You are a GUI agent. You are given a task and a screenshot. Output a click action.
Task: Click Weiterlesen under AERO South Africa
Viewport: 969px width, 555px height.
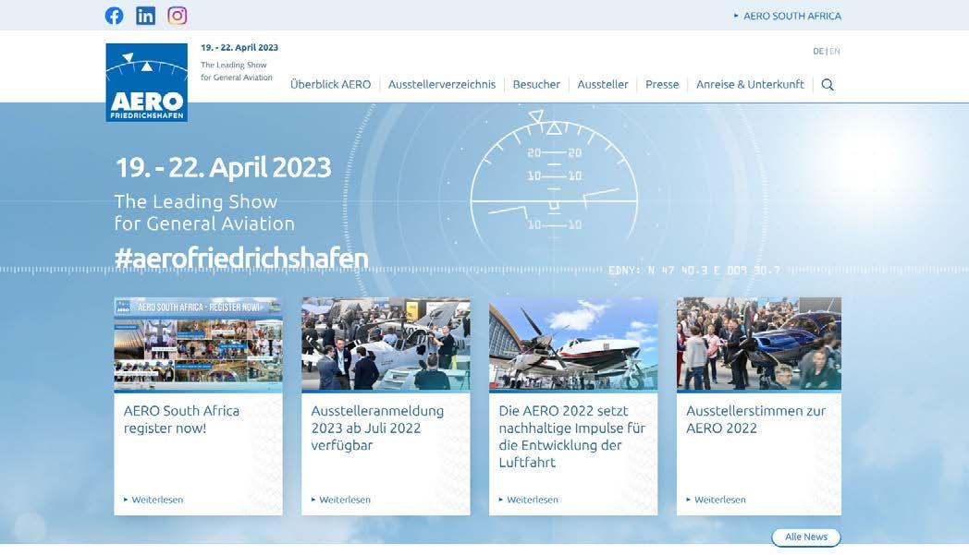pos(153,500)
